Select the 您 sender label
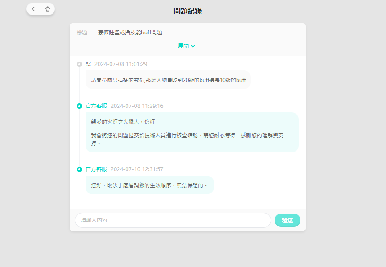 click(x=88, y=64)
